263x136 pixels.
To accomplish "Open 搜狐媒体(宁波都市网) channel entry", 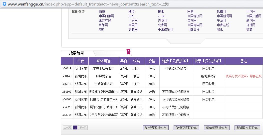I will [x=103, y=92].
